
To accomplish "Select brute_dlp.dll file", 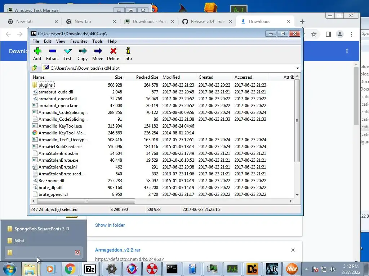I will [x=163, y=188].
